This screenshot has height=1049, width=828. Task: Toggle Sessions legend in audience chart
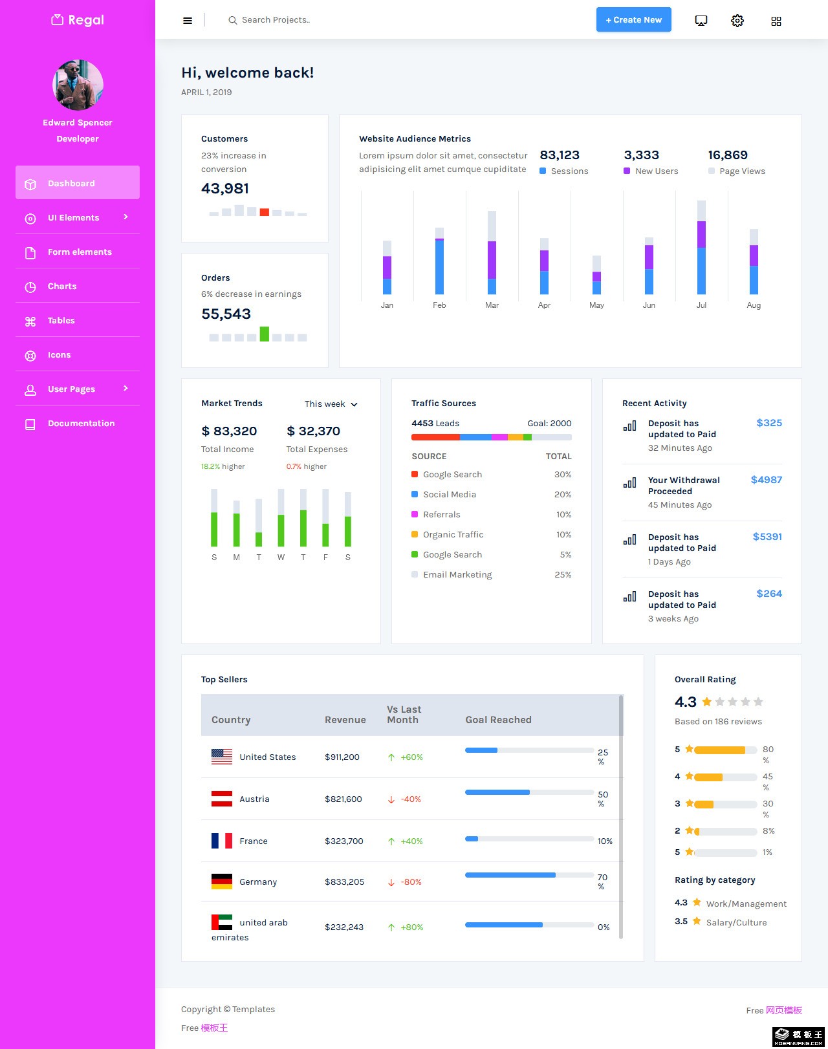coord(564,171)
